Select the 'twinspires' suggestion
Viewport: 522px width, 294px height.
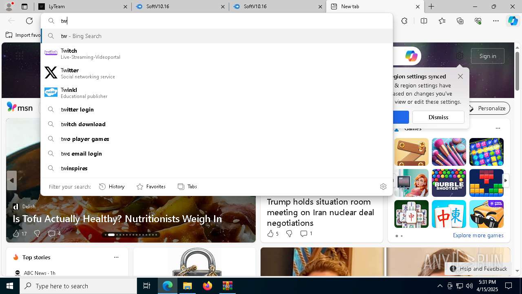(217, 168)
